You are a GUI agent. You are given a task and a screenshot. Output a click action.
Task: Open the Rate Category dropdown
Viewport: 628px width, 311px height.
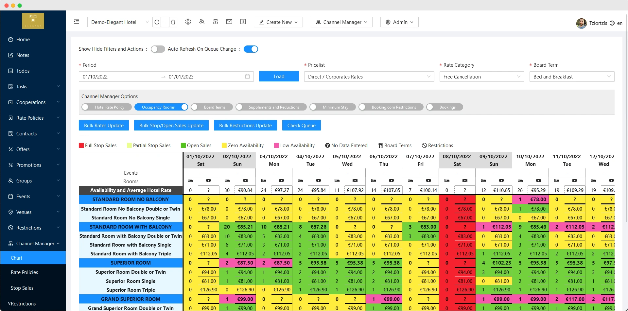point(482,77)
